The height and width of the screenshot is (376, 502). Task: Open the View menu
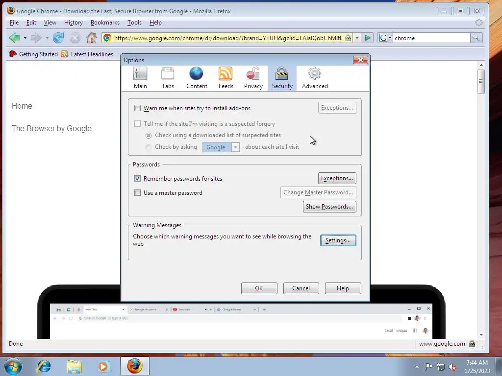50,23
